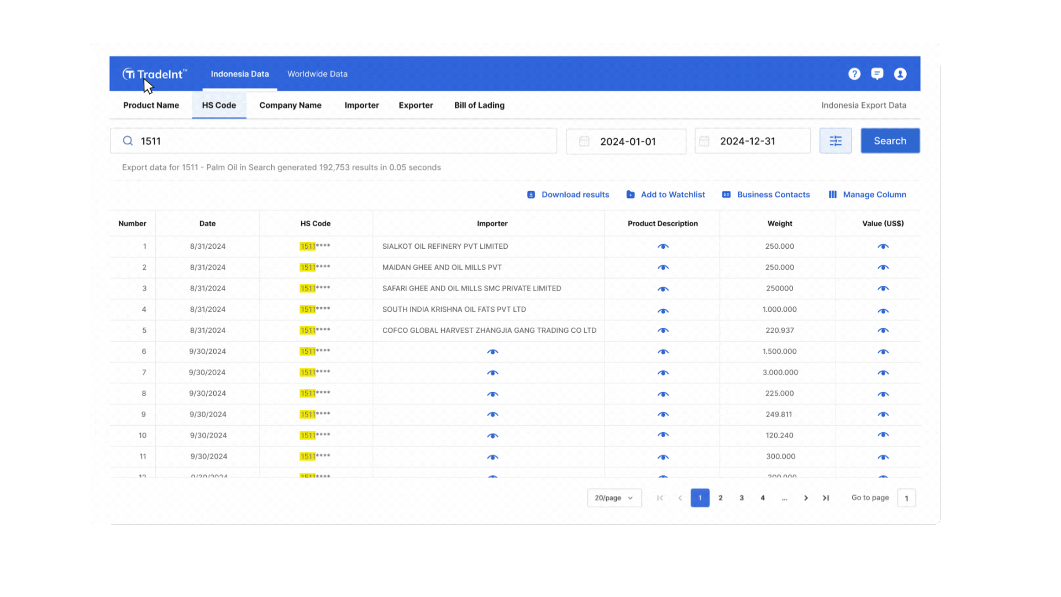Viewport: 1061px width, 597px height.
Task: Reveal value for MAIDAN GHEE row
Action: click(883, 268)
